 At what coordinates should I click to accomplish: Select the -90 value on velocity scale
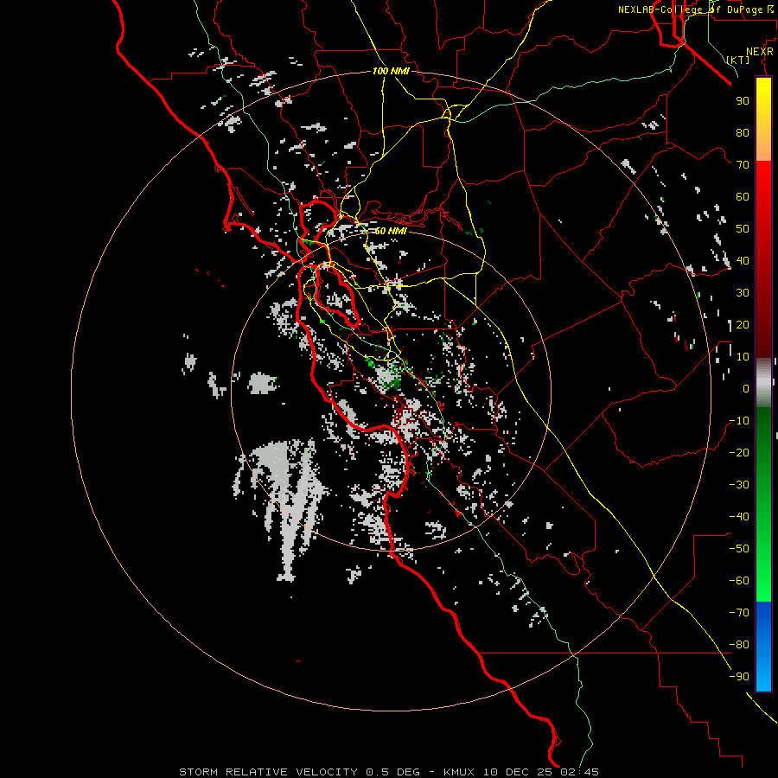tap(739, 676)
